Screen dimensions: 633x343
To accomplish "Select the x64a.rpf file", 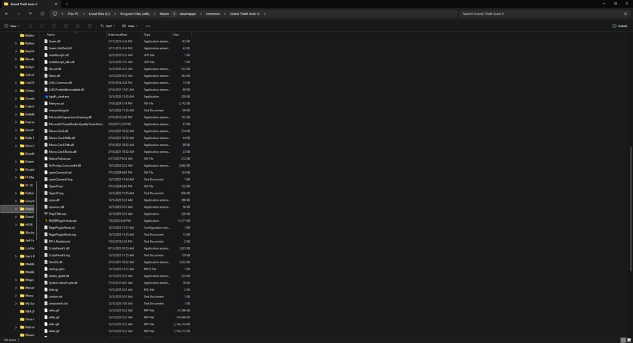I will pyautogui.click(x=54, y=310).
